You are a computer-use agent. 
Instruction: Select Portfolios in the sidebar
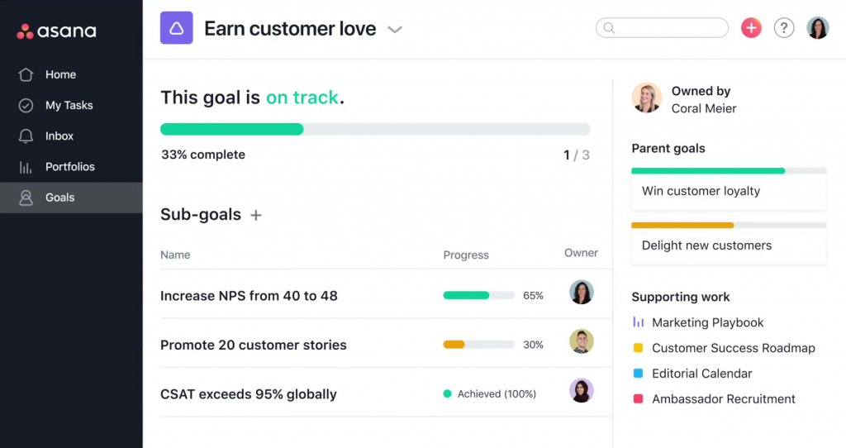coord(69,166)
